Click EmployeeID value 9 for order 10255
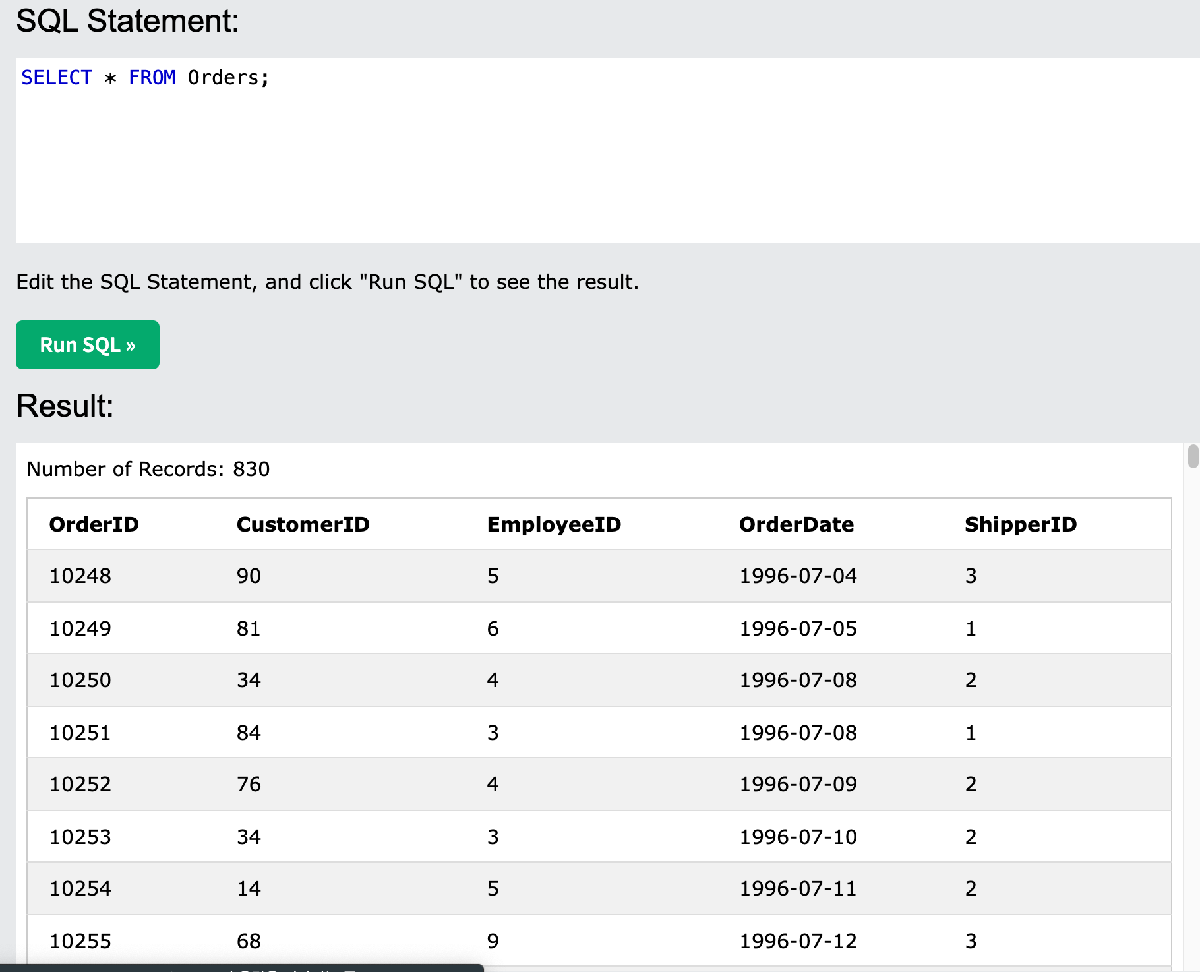Screen dimensions: 1200x972 [493, 941]
